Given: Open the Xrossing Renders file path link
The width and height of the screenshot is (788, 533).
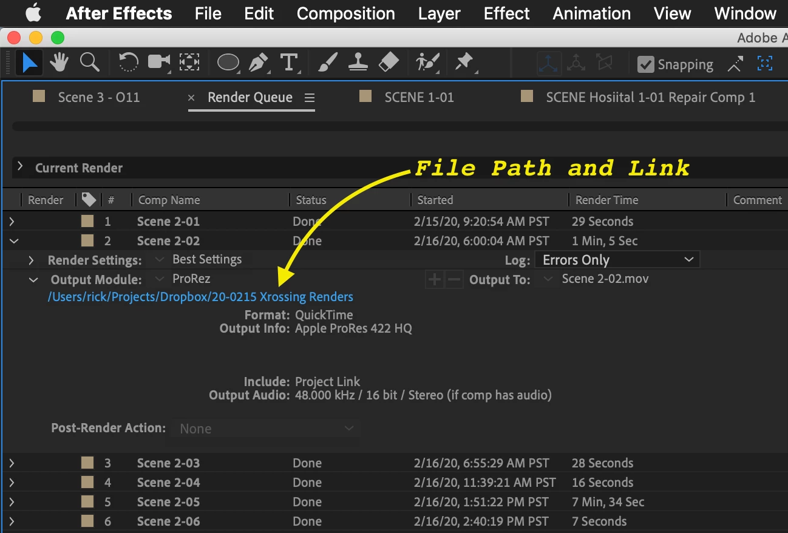Looking at the screenshot, I should [x=200, y=297].
